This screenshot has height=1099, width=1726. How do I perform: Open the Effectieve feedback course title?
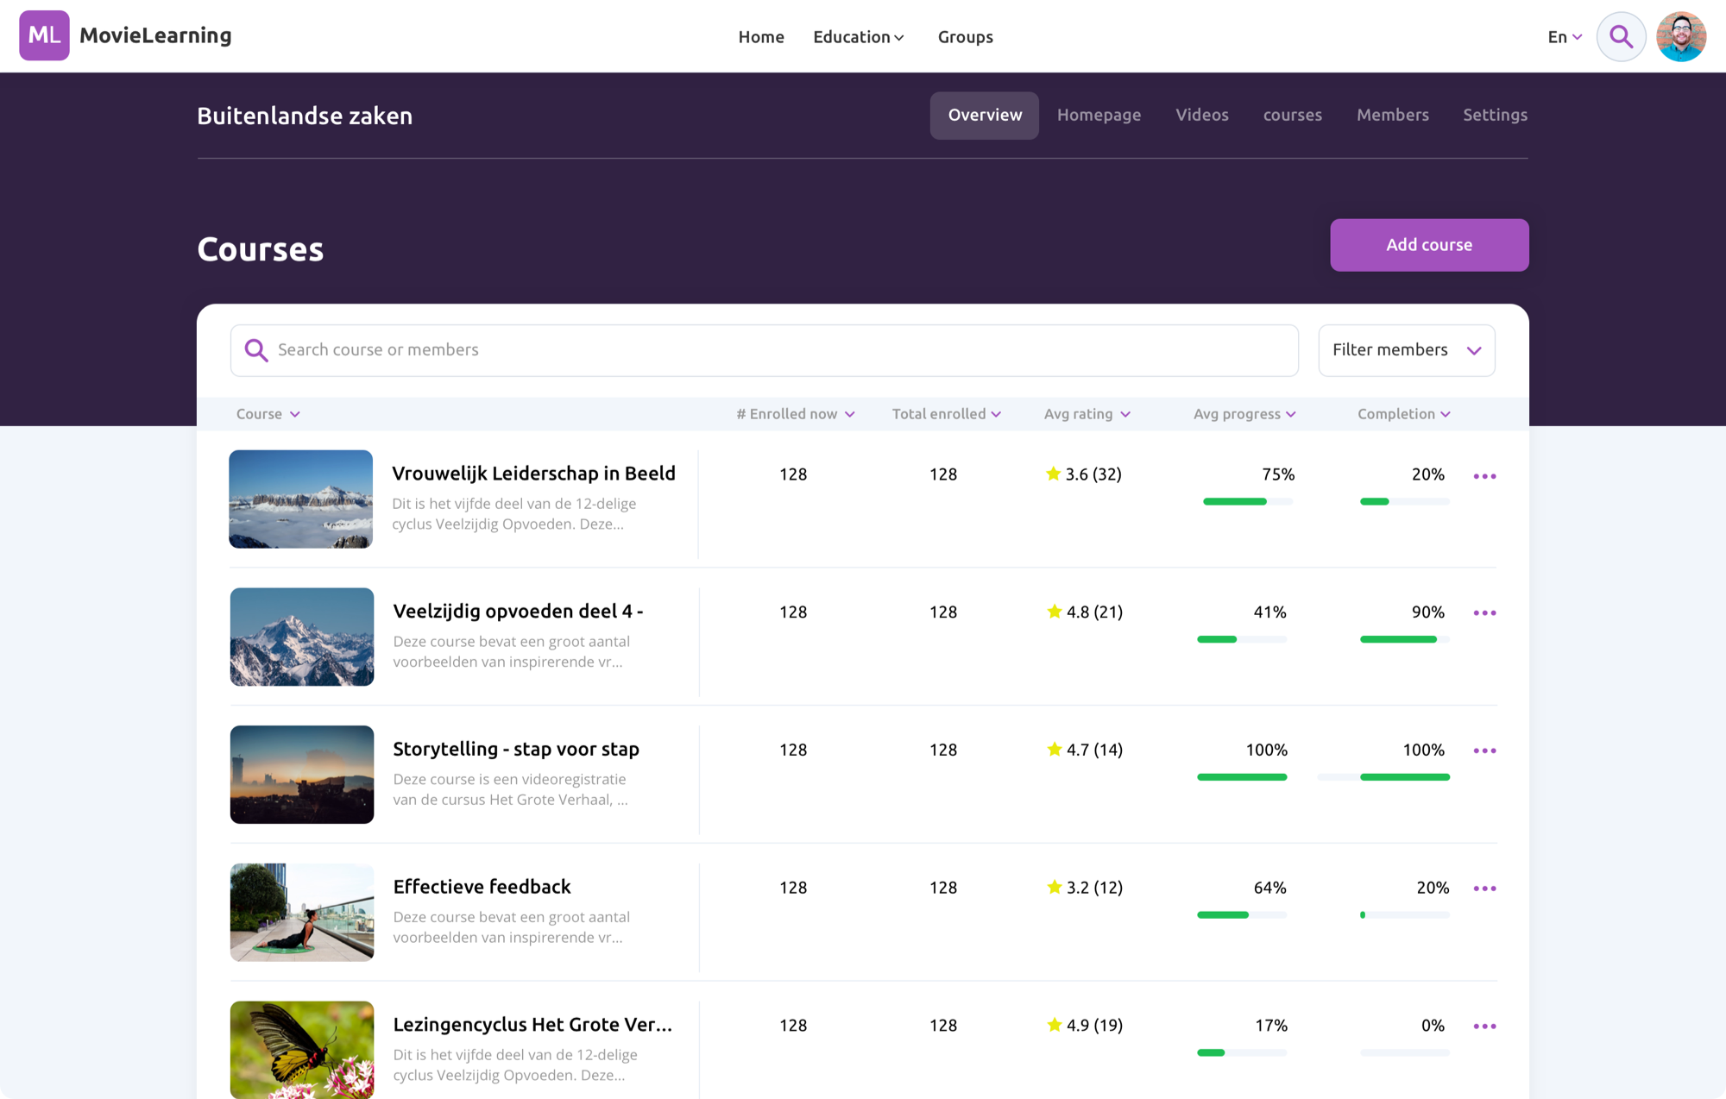482,887
